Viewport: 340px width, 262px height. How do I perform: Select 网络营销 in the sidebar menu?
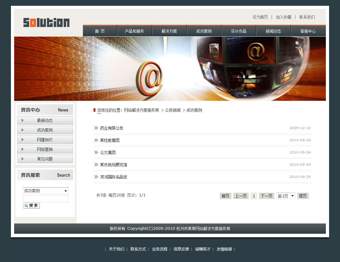[x=45, y=149]
